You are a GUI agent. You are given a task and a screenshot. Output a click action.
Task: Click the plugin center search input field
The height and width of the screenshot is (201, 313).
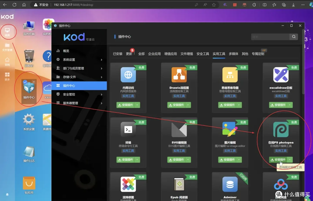pyautogui.click(x=270, y=37)
